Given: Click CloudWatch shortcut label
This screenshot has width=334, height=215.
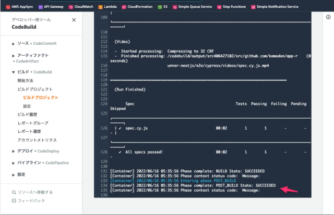Looking at the screenshot, I should (x=83, y=7).
